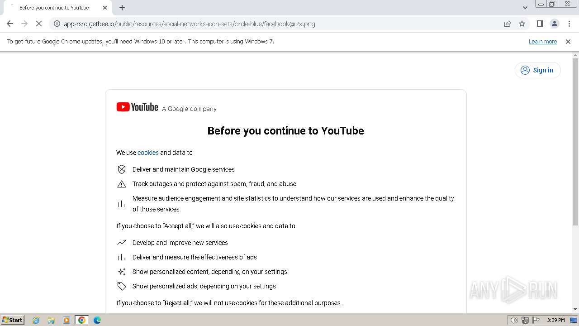Image resolution: width=579 pixels, height=326 pixels.
Task: Launch Internet Explorer from the taskbar
Action: click(36, 320)
